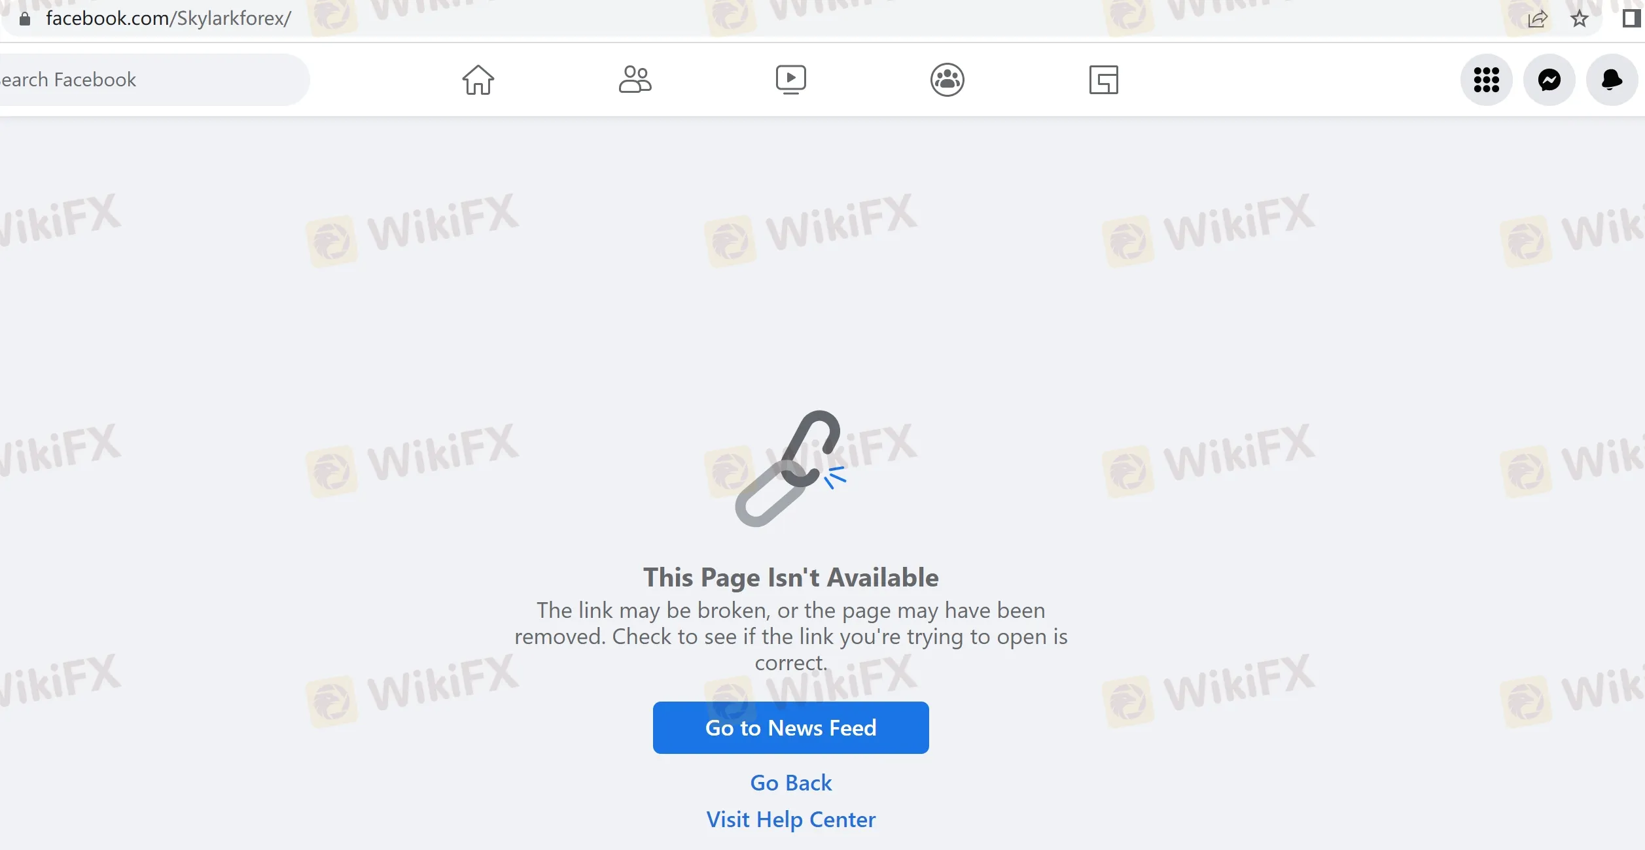Click the share page icon in address bar
Viewport: 1645px width, 850px height.
pos(1537,18)
